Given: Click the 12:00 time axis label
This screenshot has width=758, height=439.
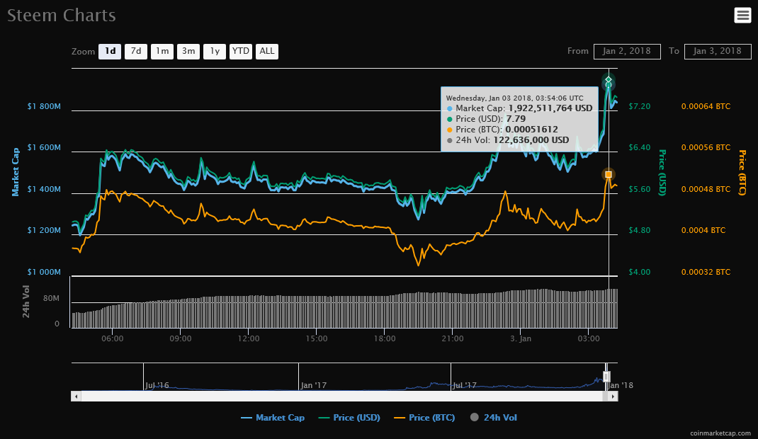Looking at the screenshot, I should [x=249, y=338].
